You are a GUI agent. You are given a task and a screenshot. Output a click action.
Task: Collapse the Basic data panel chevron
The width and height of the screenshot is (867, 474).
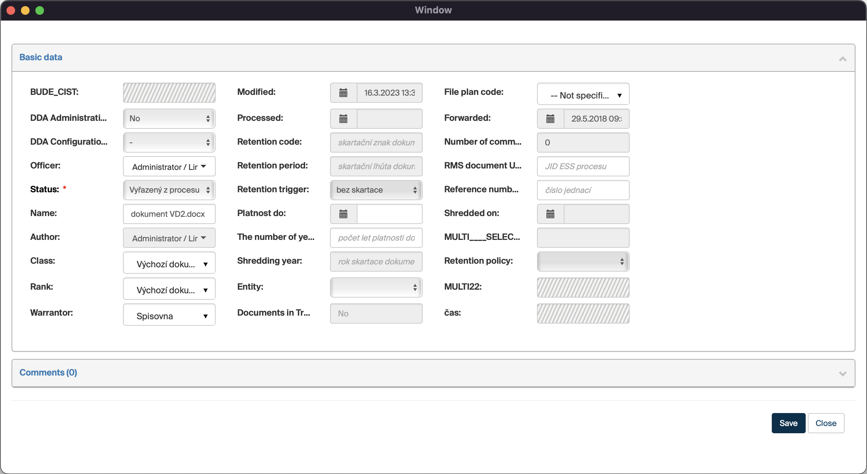(x=842, y=59)
